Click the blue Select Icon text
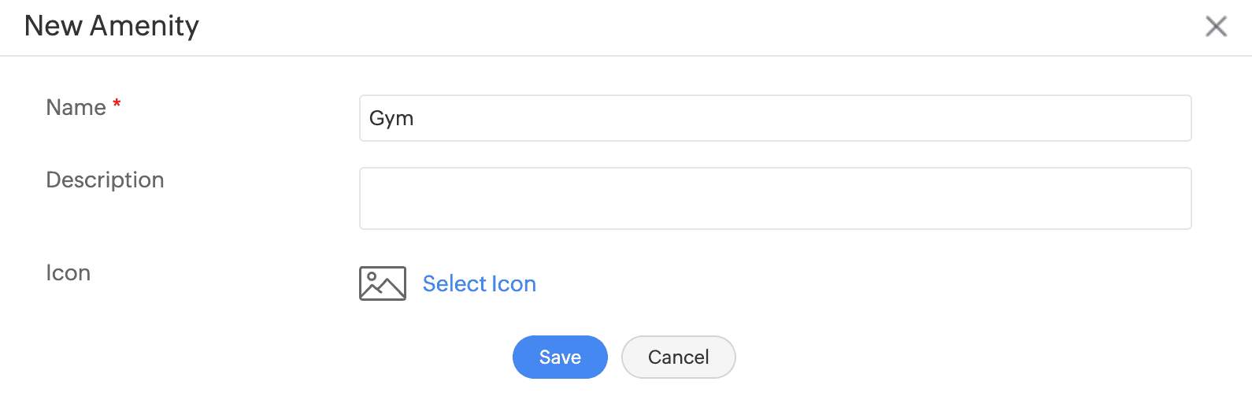Image resolution: width=1252 pixels, height=400 pixels. click(479, 283)
